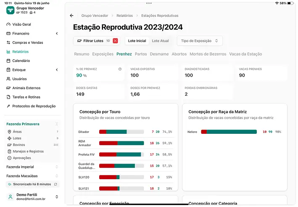Open Relatórios breadcrumb link
Screen dimensions: 298x207
tap(125, 16)
